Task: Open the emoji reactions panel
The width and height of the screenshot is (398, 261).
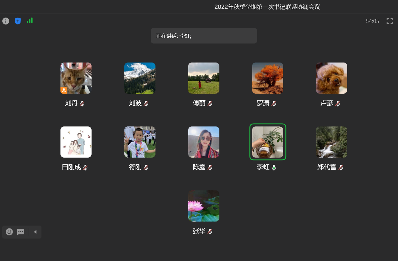Action: 9,232
